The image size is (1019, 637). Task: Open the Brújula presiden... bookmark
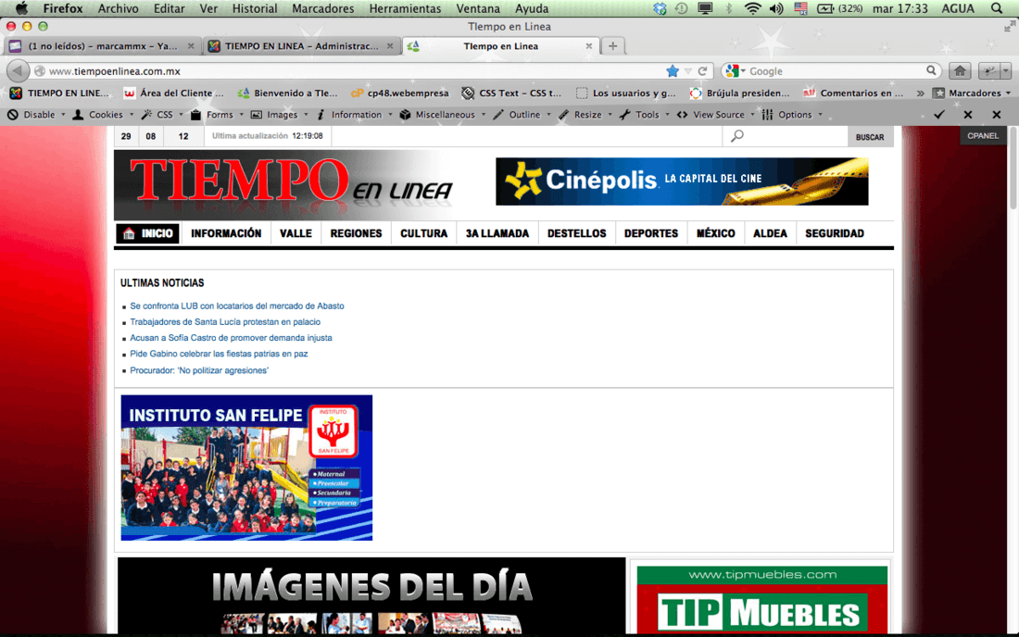739,93
